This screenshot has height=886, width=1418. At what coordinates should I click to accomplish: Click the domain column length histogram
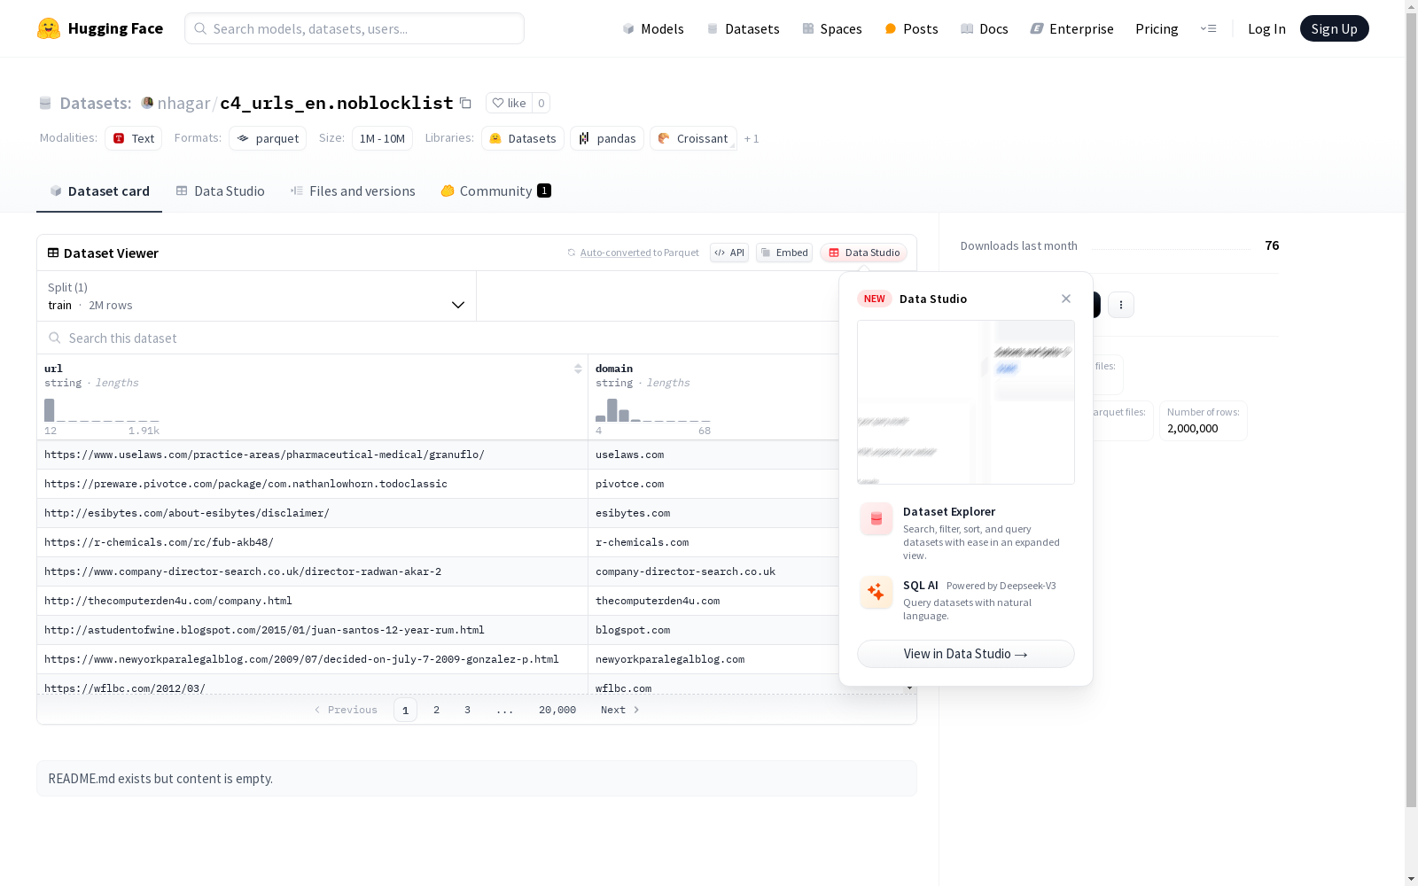point(653,410)
